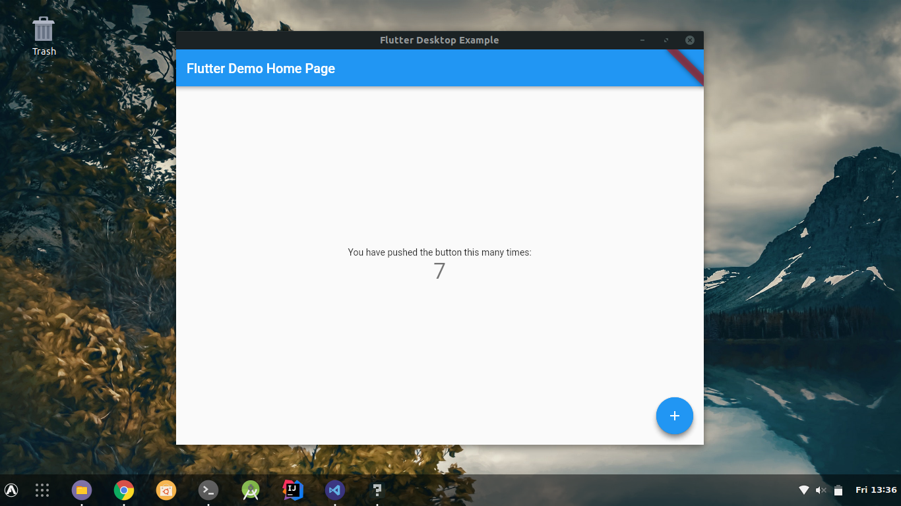Click the counter value "7"
This screenshot has height=506, width=901.
[x=439, y=271]
